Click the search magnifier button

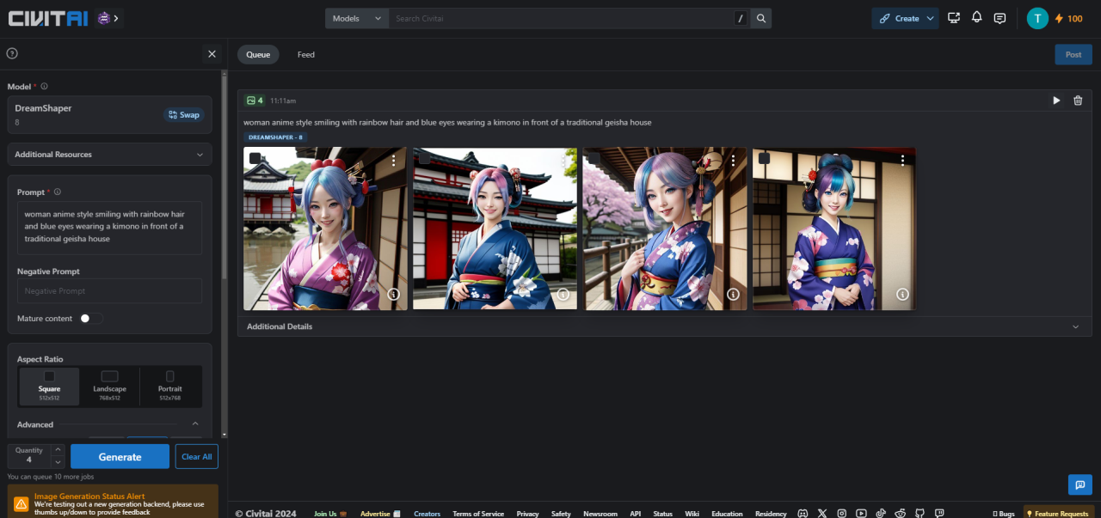click(761, 18)
